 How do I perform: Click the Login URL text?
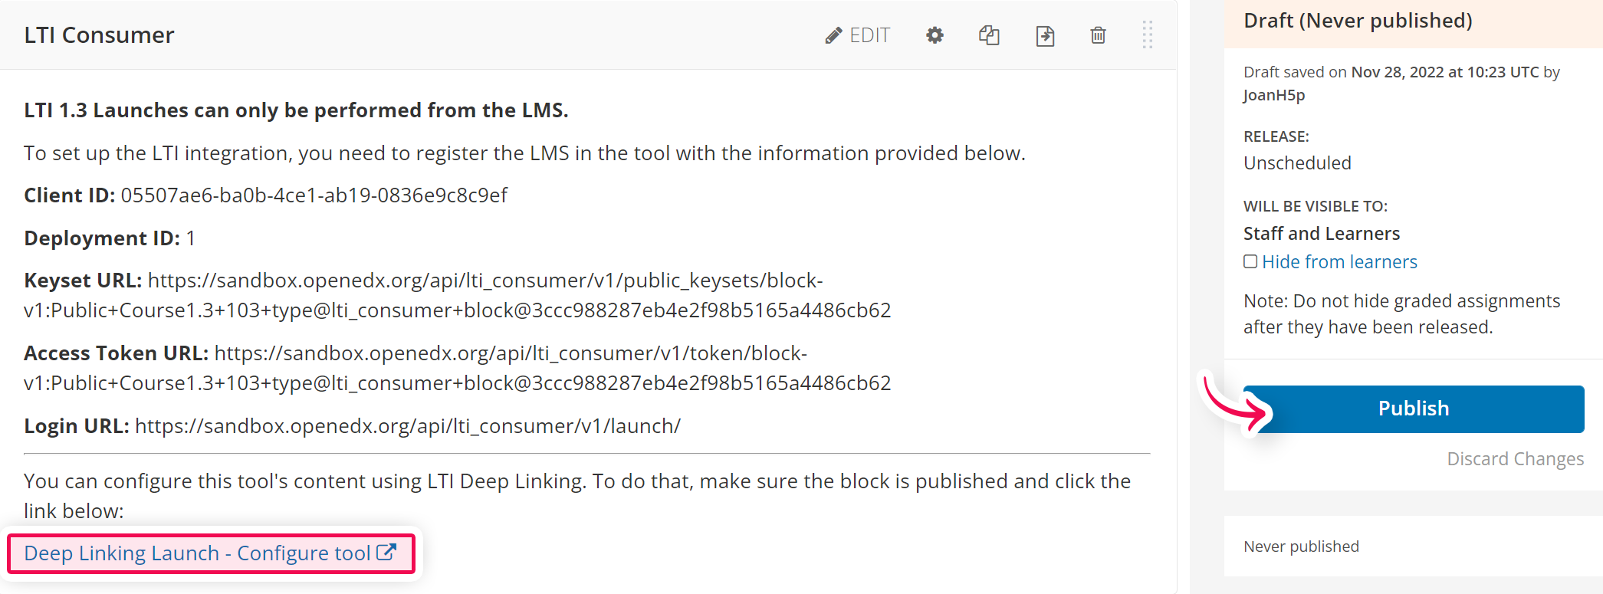[x=352, y=426]
